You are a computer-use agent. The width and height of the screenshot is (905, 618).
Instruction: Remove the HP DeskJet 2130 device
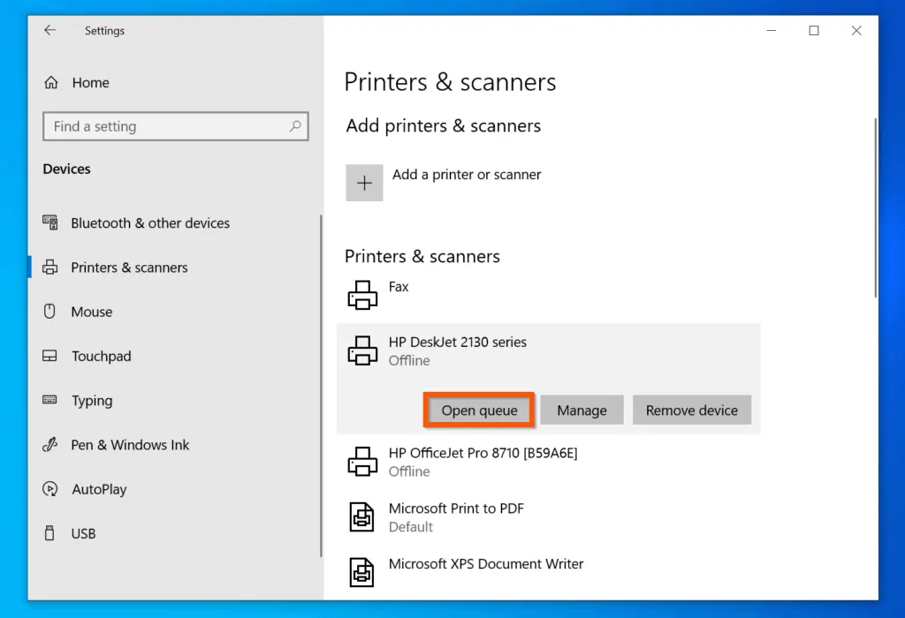pos(692,410)
